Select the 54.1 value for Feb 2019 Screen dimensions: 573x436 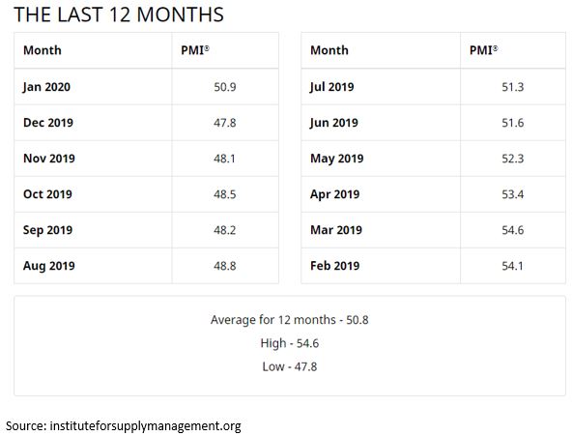point(512,266)
